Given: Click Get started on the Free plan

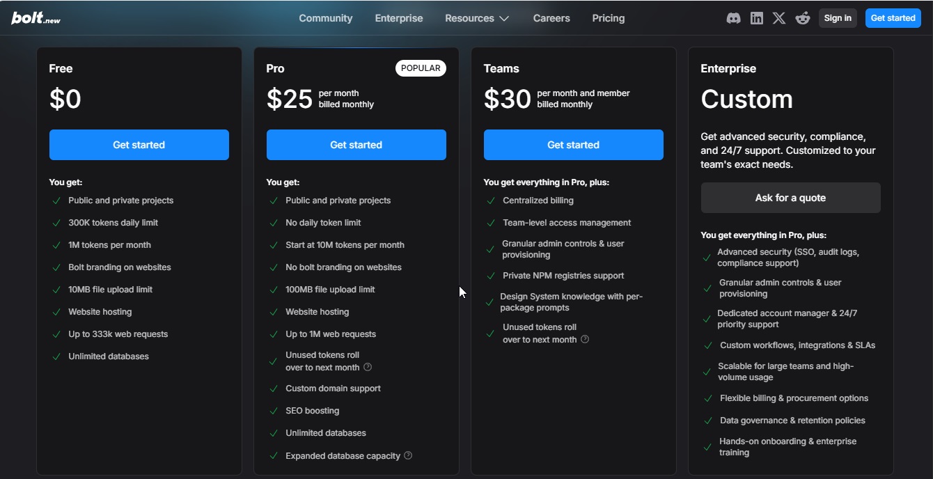Looking at the screenshot, I should [139, 144].
